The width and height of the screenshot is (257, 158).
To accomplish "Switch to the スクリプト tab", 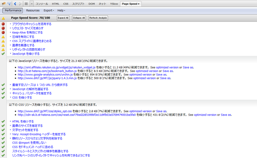I will pyautogui.click(x=78, y=4).
